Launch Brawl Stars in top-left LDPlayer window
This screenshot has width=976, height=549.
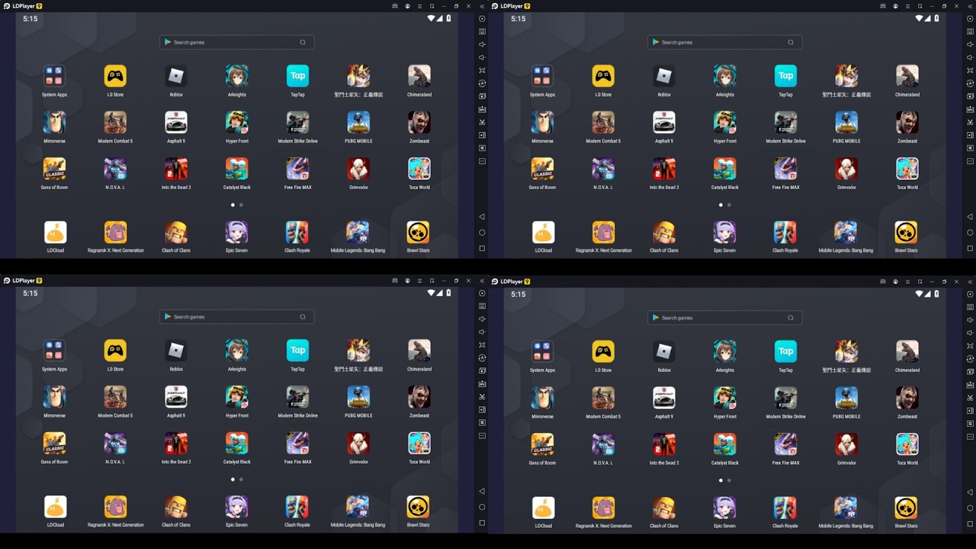point(418,232)
